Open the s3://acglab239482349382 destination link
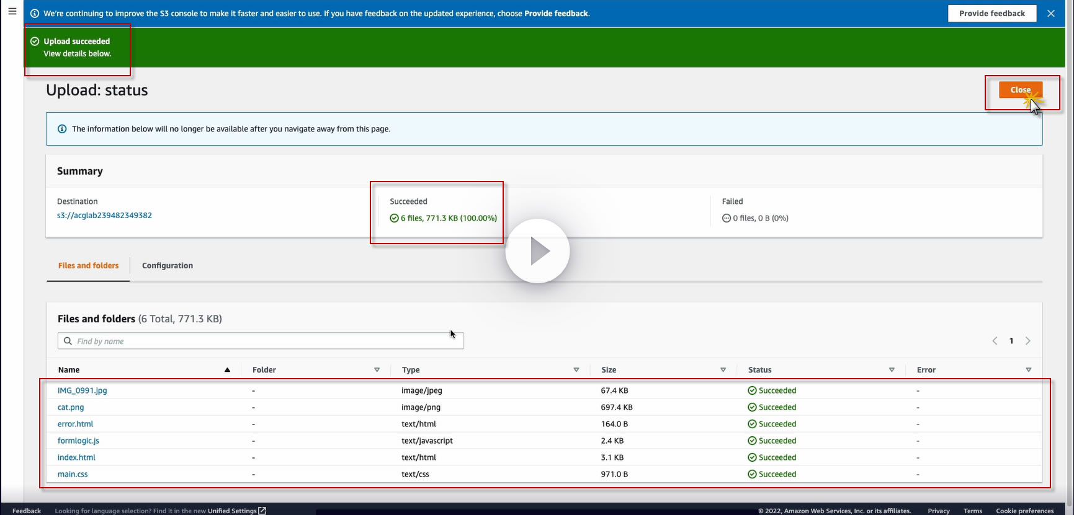Screen dimensions: 1074x515 pos(104,216)
